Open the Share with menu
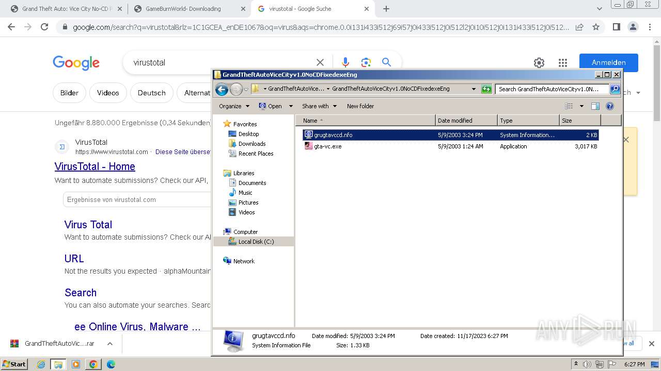 [x=319, y=106]
